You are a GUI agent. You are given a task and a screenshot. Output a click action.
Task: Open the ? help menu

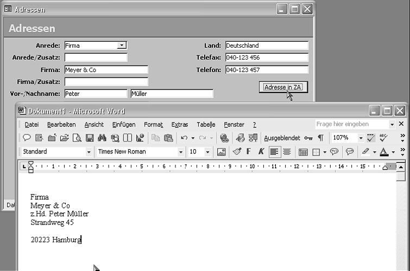[255, 125]
